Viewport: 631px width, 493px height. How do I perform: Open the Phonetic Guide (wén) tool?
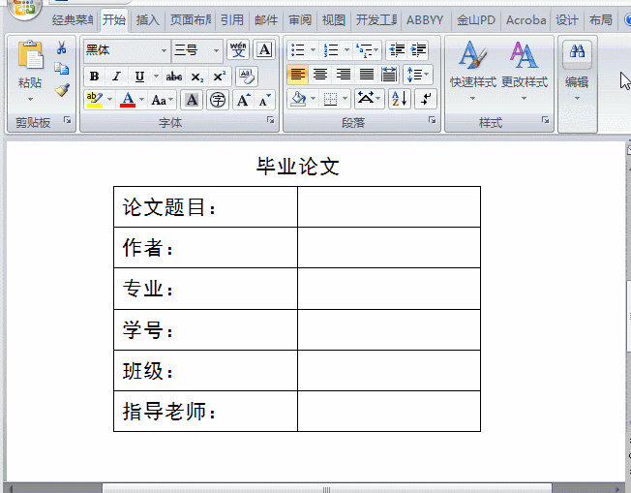(238, 49)
